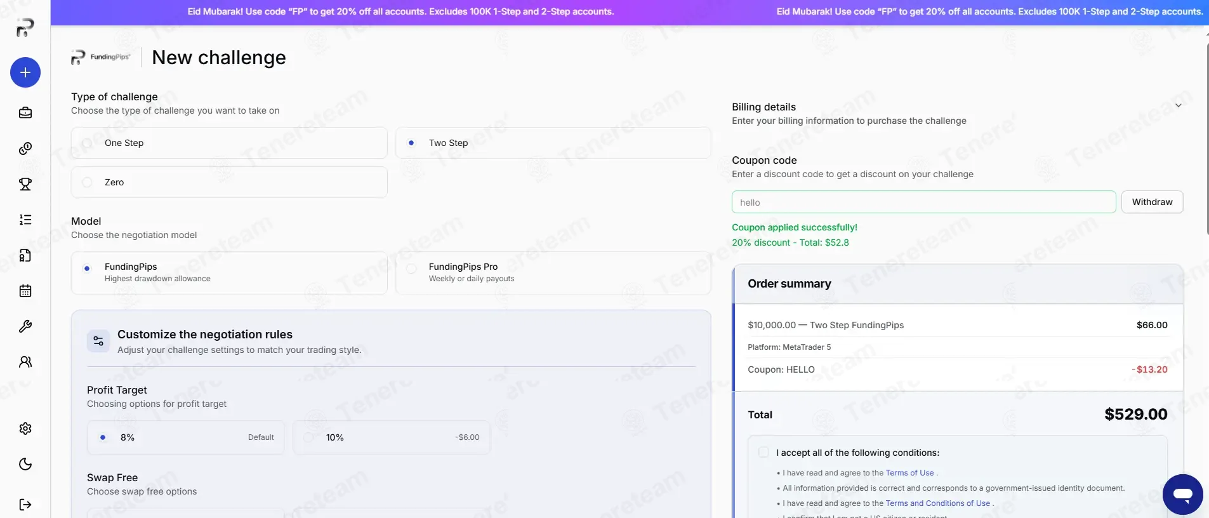The image size is (1209, 518).
Task: Select the 10% profit target
Action: pos(392,437)
